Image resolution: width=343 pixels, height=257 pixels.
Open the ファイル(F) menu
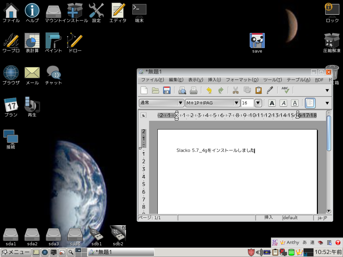point(152,80)
